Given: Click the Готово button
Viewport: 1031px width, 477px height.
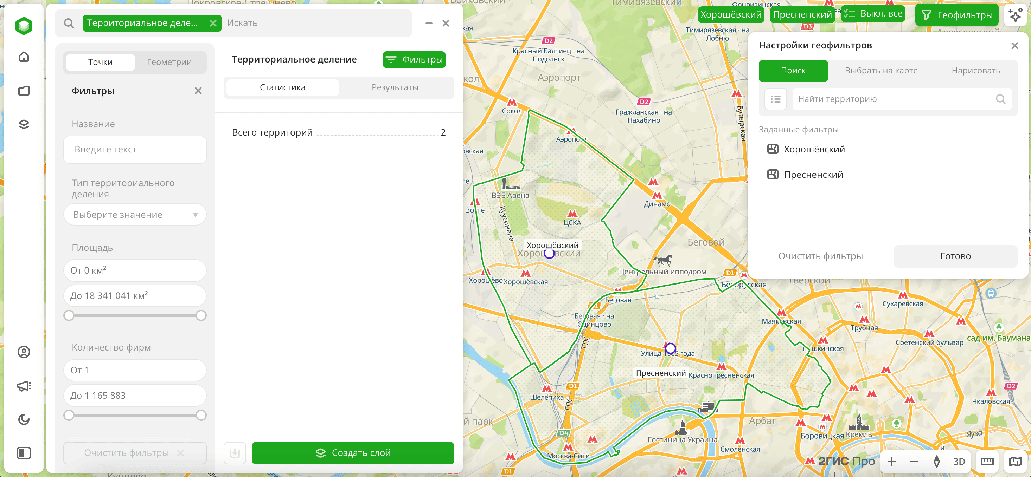Looking at the screenshot, I should (x=955, y=256).
